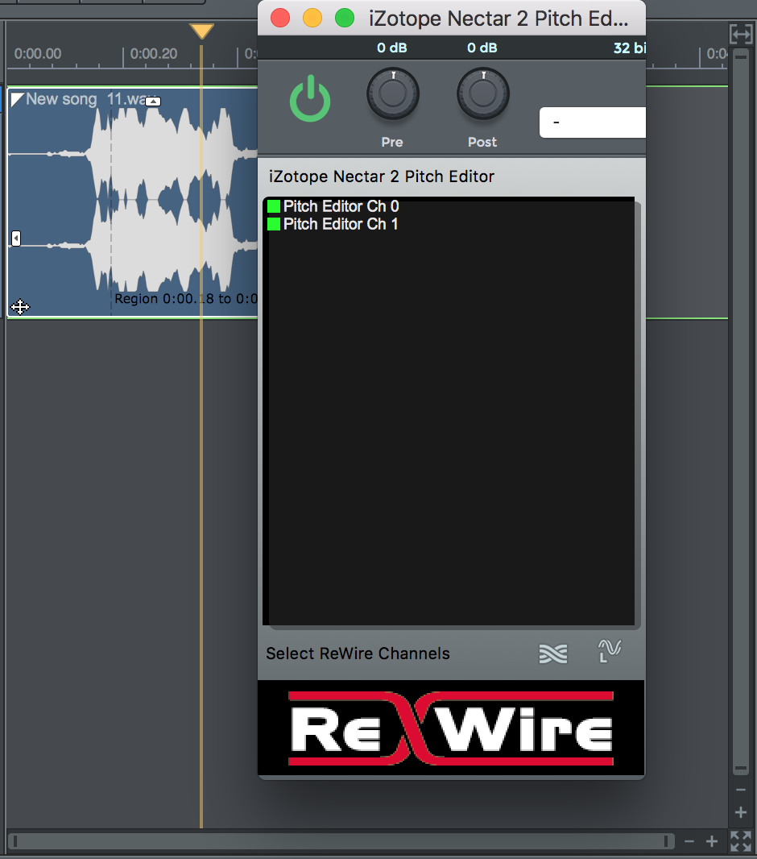Click the Region 0:00.18 label on the clip
The width and height of the screenshot is (757, 859).
(185, 299)
